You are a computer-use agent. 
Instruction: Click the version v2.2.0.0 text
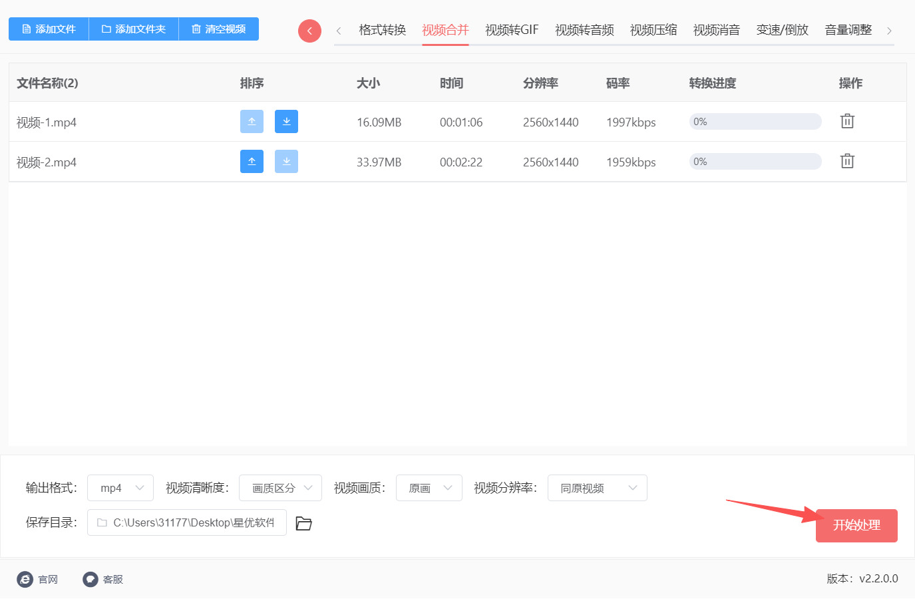862,579
